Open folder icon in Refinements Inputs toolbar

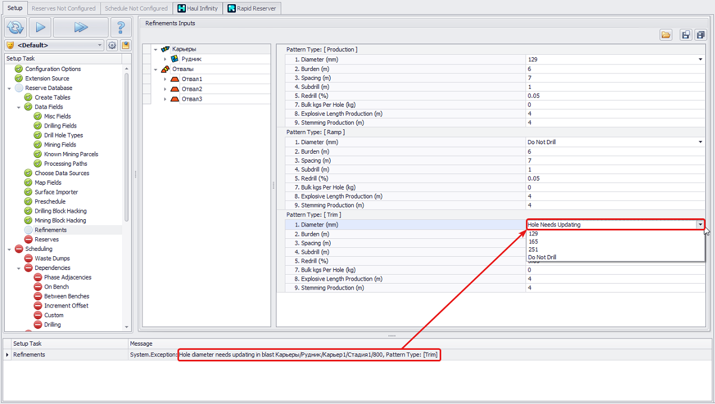point(666,35)
